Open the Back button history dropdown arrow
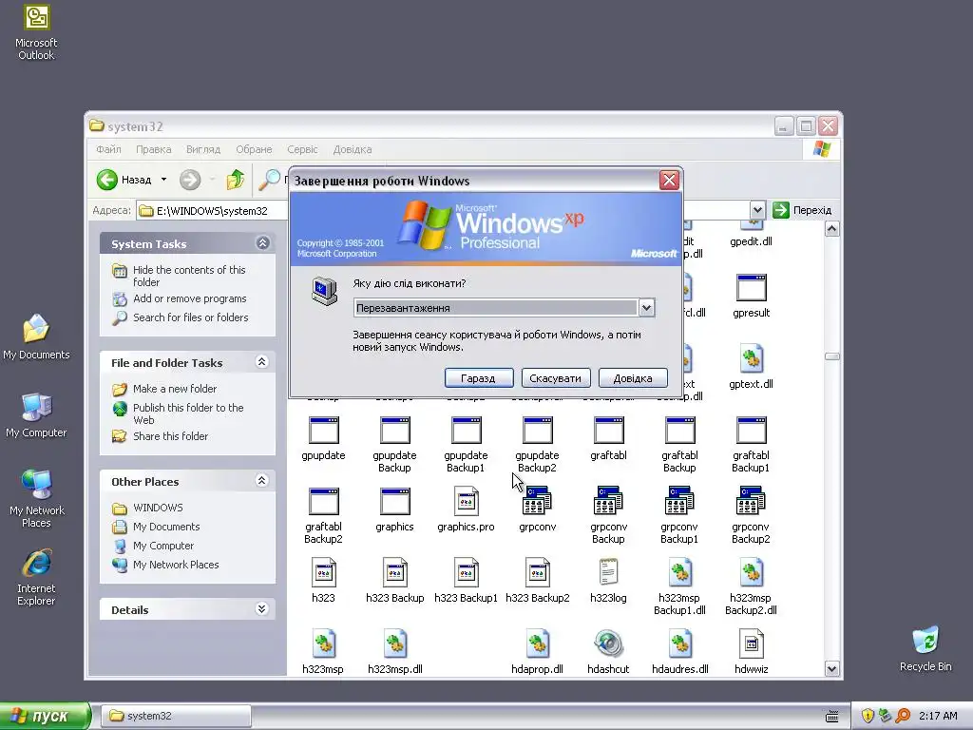The width and height of the screenshot is (973, 730). coord(163,180)
